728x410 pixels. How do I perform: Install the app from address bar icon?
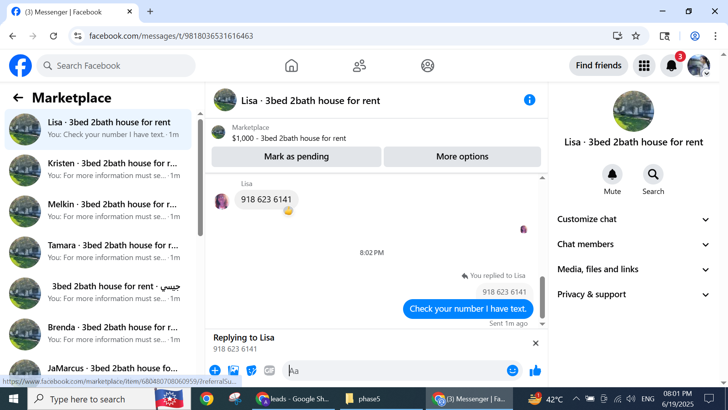(x=618, y=36)
